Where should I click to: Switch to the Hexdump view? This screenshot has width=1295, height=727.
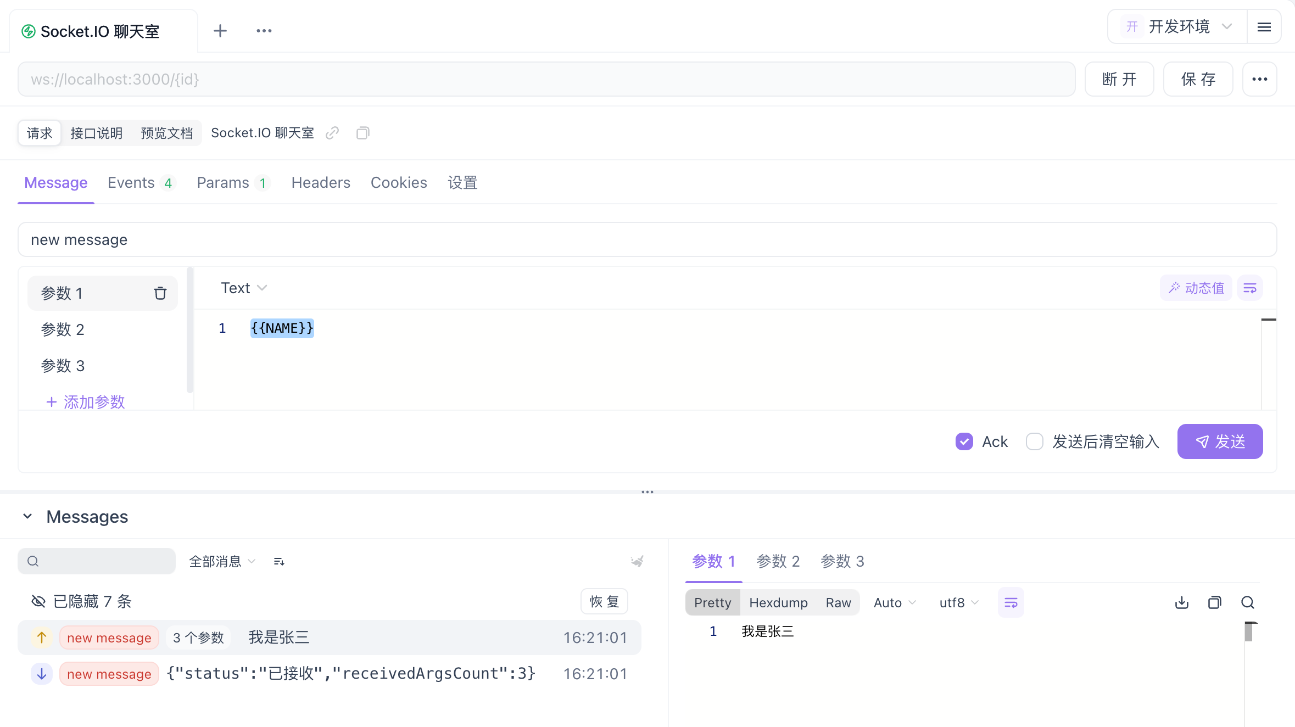[778, 602]
